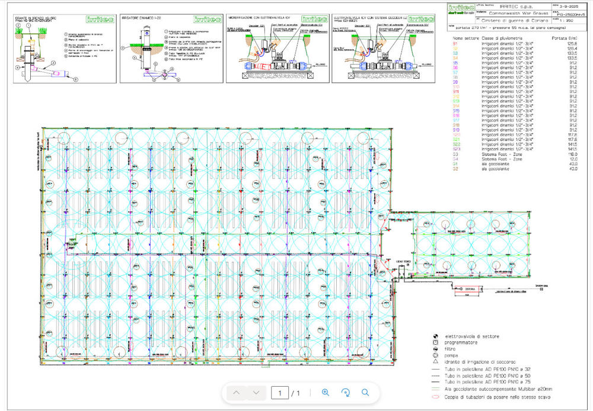Click the "elettrovalvola di settore" legend entry
Viewport: 593px width, 411px height.
pos(472,336)
